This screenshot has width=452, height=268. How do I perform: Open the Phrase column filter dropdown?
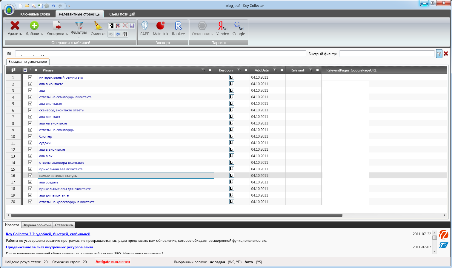(x=203, y=70)
